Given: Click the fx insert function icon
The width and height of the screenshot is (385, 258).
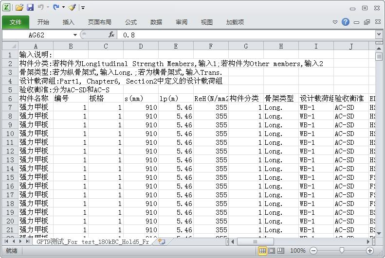Looking at the screenshot, I should pyautogui.click(x=111, y=35).
